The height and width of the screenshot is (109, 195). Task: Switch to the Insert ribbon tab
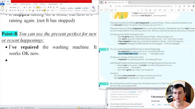coord(15,4)
